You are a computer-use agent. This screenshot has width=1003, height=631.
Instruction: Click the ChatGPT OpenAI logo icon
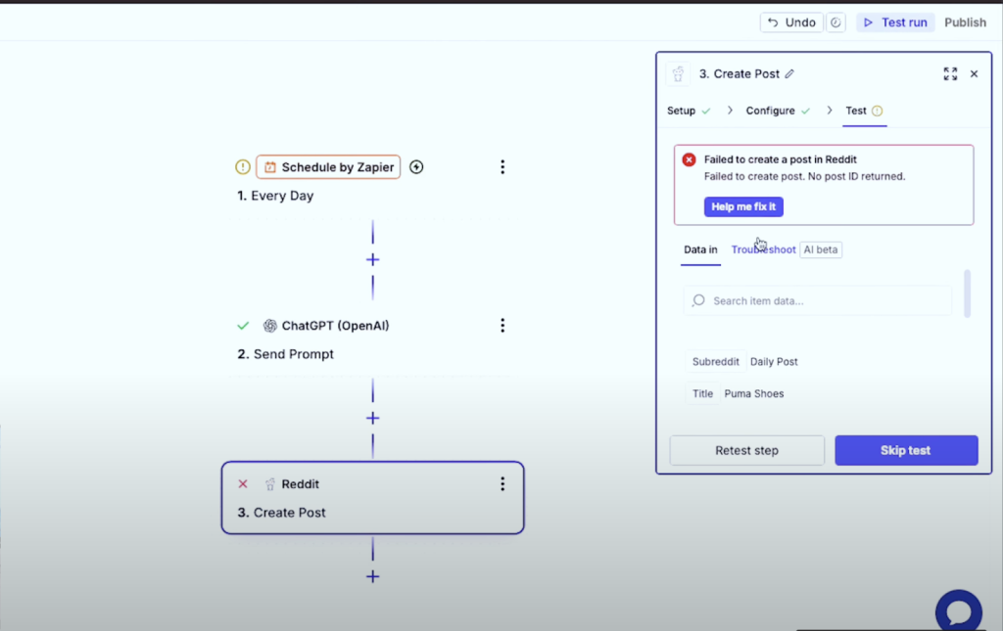point(270,326)
